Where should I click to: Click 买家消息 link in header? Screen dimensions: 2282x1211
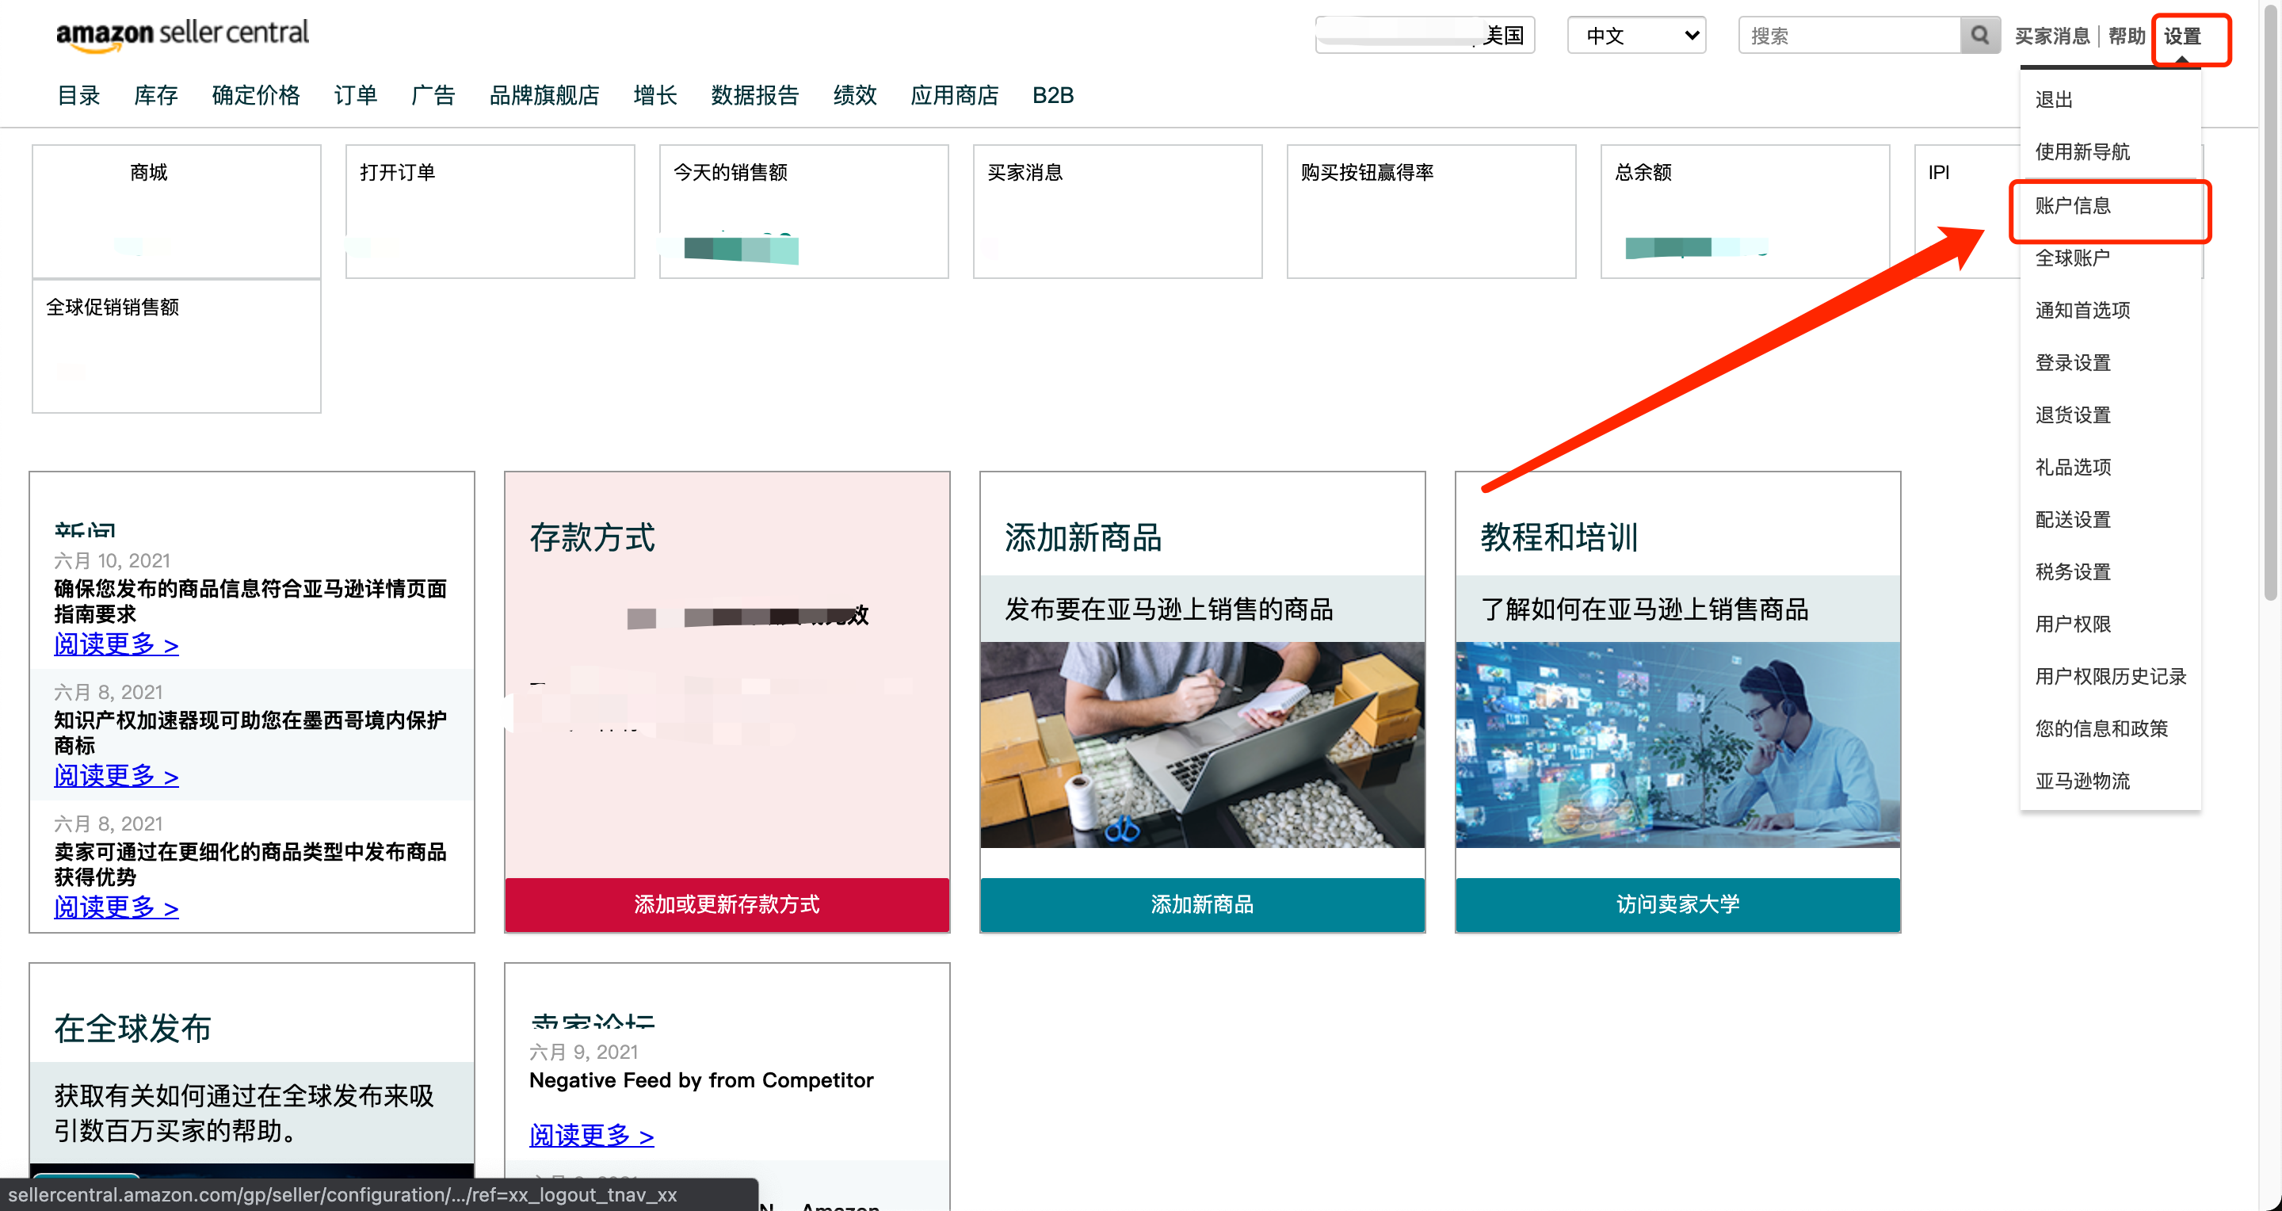tap(2051, 36)
